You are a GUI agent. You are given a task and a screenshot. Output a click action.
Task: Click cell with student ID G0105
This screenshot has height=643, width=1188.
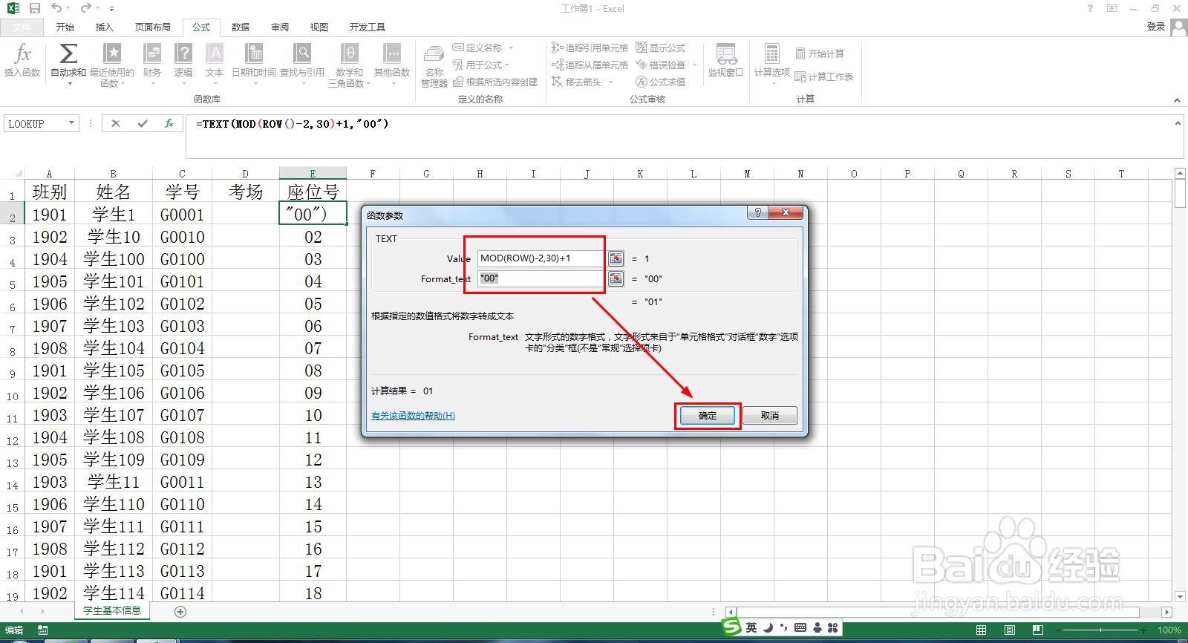pyautogui.click(x=182, y=371)
